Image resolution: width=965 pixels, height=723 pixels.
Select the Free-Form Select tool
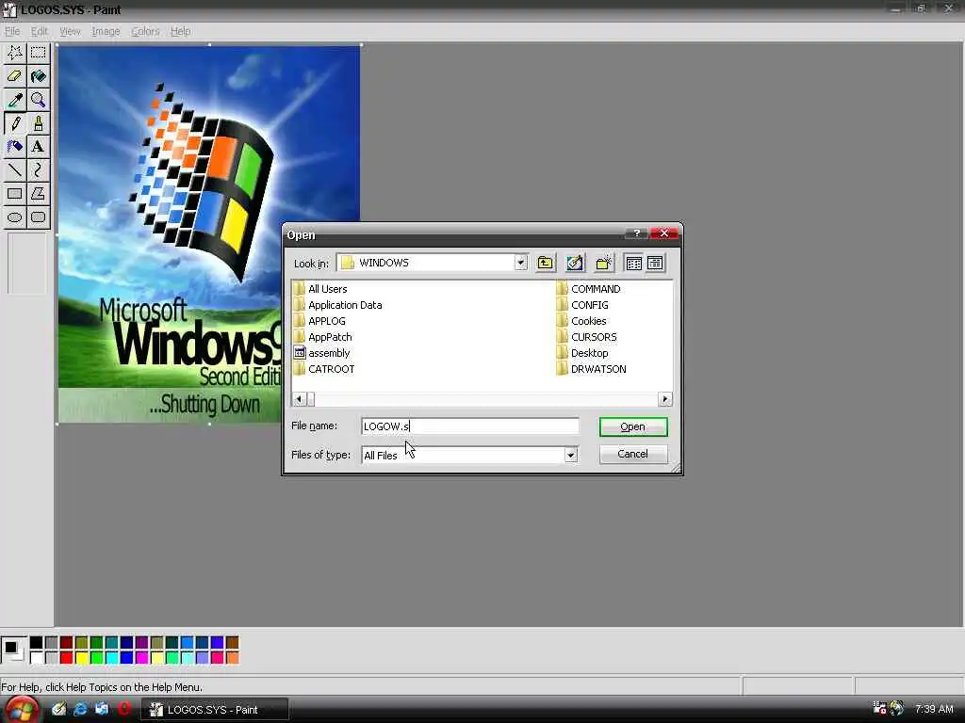(x=15, y=53)
